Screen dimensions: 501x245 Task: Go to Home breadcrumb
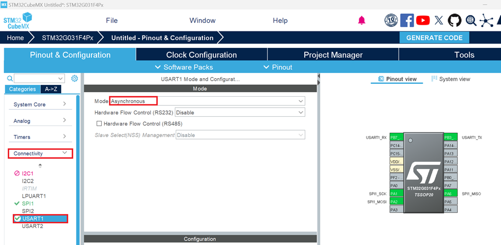[x=15, y=38]
